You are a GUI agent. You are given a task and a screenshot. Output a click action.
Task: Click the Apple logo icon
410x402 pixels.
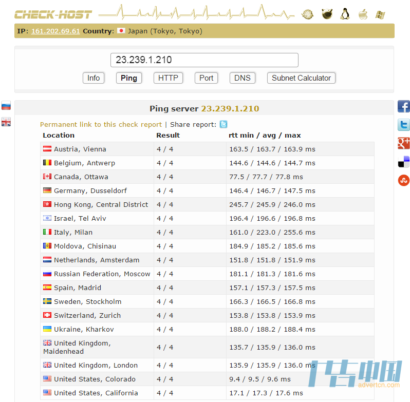pos(363,14)
